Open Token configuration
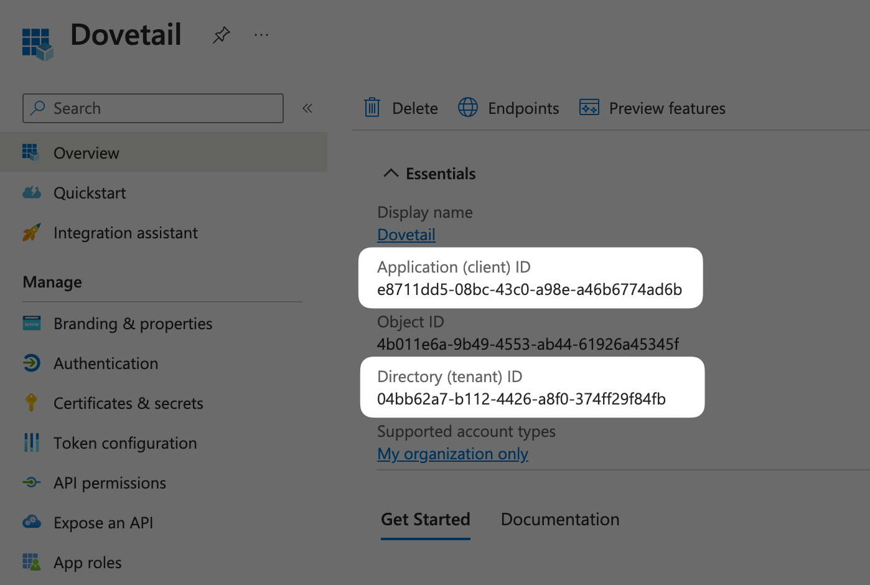The width and height of the screenshot is (870, 585). click(x=125, y=443)
